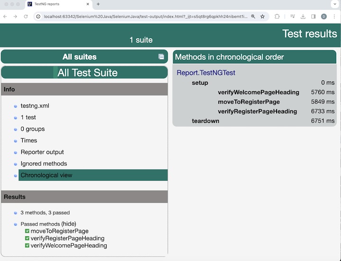Click the 6733 ms time value
341x261 pixels.
[323, 111]
